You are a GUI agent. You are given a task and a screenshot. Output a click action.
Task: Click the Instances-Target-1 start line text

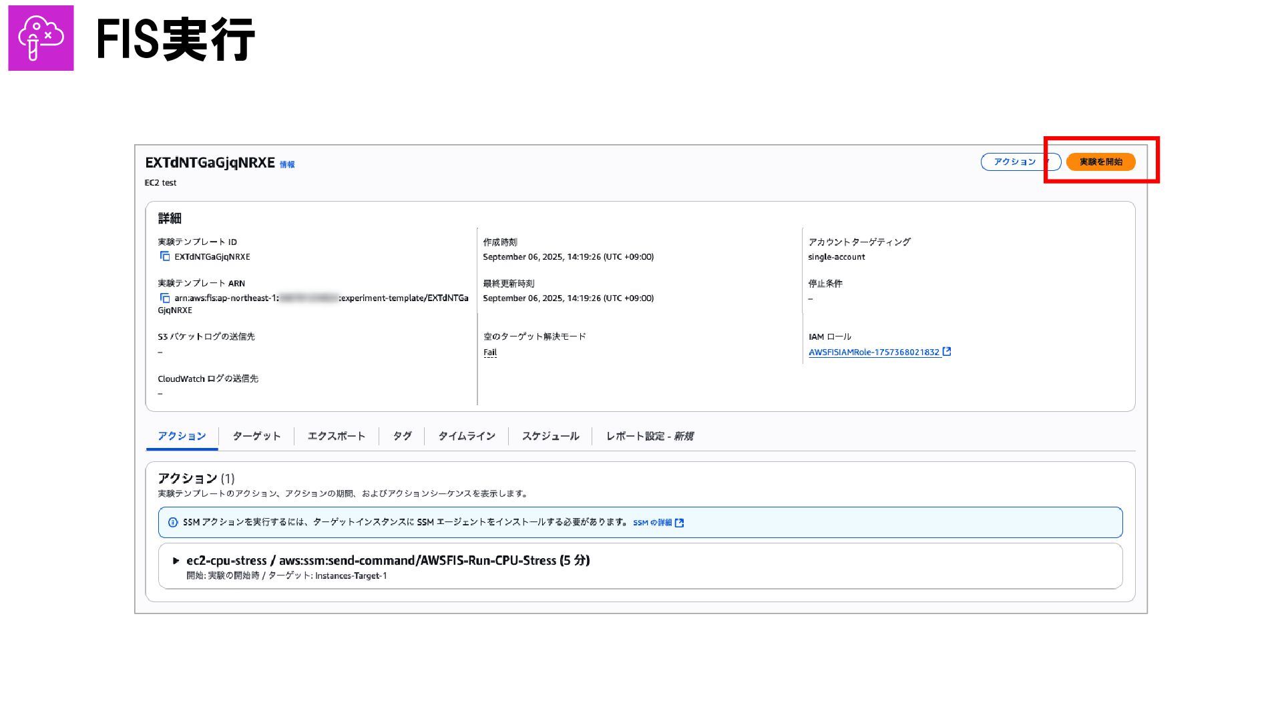click(286, 576)
